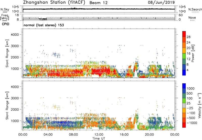The height and width of the screenshot is (140, 202).
Task: Click the date '08/Jun/2019'
Action: [x=161, y=2]
